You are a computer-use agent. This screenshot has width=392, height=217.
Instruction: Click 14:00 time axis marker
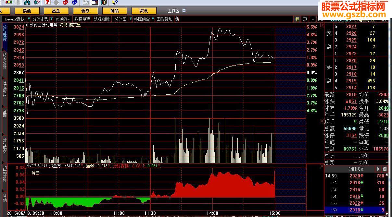(212, 213)
